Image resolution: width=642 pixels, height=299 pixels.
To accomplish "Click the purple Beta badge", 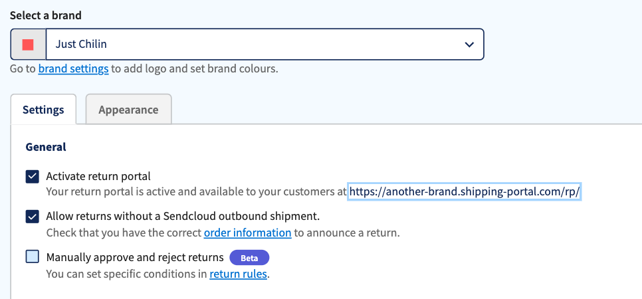I will pyautogui.click(x=249, y=258).
